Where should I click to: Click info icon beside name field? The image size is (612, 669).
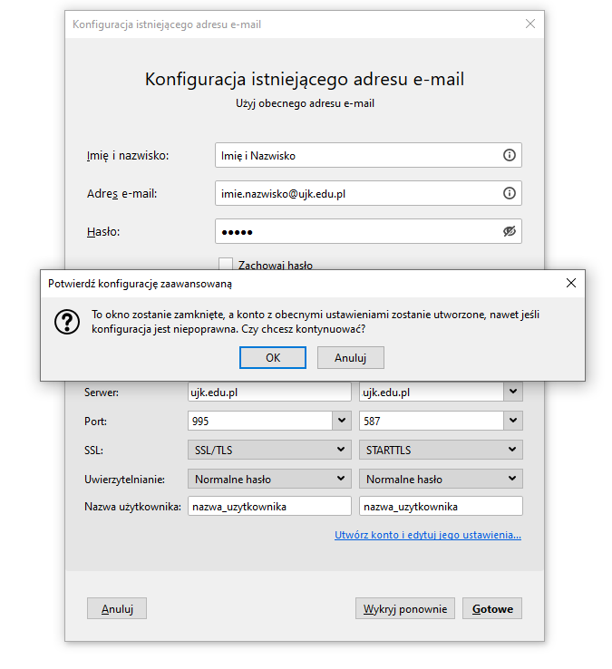coord(509,155)
